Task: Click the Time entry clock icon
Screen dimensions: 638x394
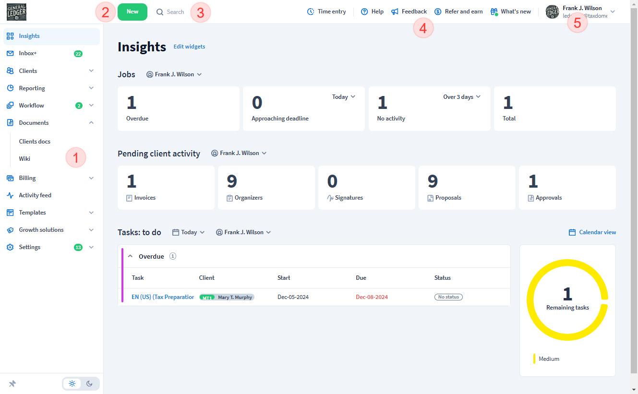Action: [311, 12]
